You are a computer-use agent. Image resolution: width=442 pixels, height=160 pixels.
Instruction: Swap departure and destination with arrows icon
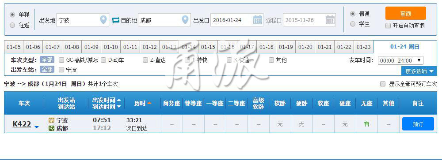pos(115,20)
